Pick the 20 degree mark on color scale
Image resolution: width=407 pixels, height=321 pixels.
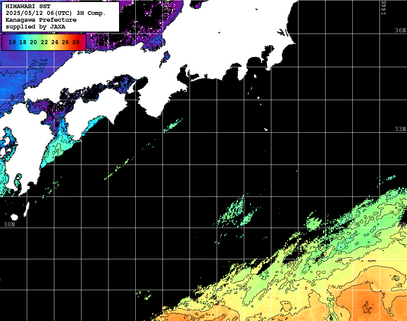33,42
